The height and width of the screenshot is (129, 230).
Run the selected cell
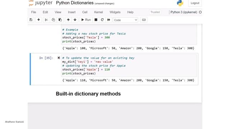point(86,20)
